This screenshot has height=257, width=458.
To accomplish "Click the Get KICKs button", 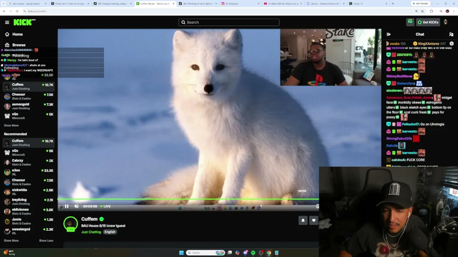I will (428, 22).
